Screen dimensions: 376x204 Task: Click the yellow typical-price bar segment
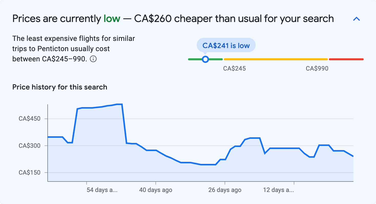point(276,59)
